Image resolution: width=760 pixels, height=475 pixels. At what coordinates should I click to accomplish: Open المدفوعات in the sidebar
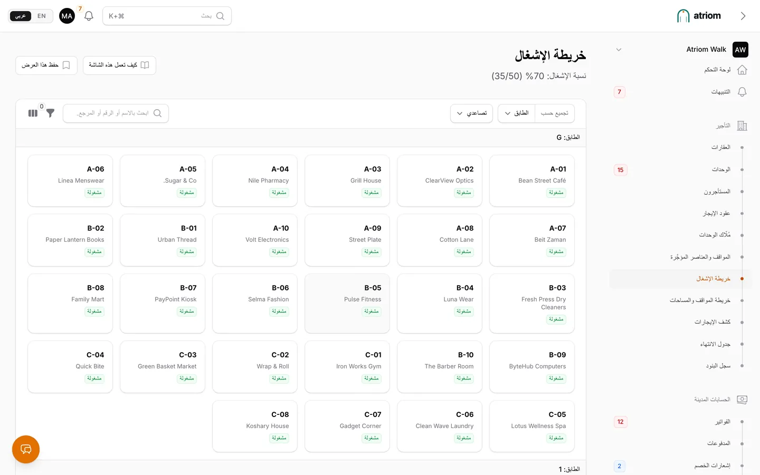(x=680, y=443)
